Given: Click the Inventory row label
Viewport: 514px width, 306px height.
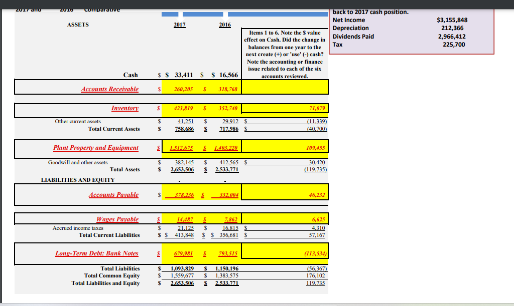Looking at the screenshot, I should tap(124, 108).
